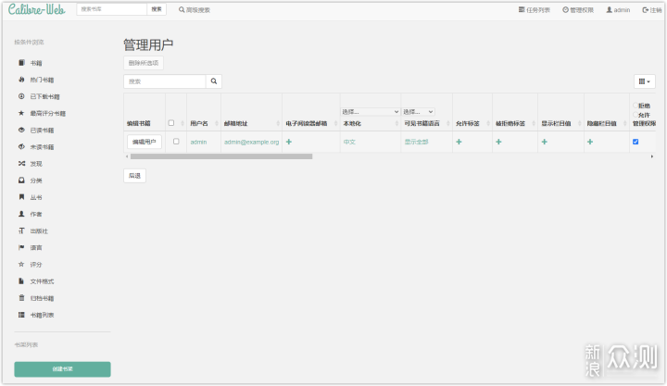The image size is (667, 386).
Task: Open Tasks list (任务列表) in navbar
Action: [535, 10]
